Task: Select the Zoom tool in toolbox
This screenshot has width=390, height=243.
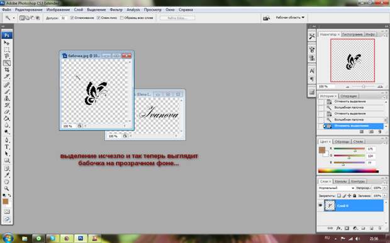Action: click(x=7, y=189)
